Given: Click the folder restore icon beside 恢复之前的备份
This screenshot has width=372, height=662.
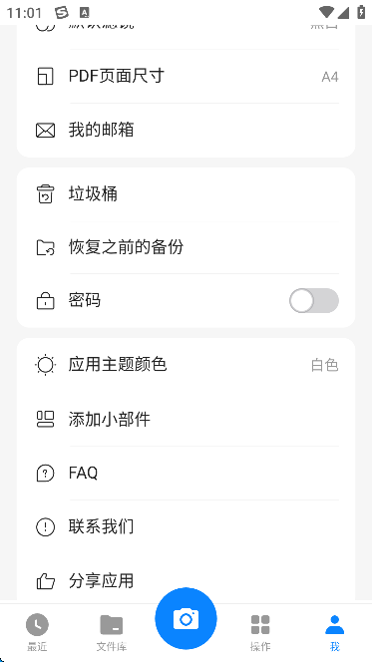Looking at the screenshot, I should click(45, 247).
